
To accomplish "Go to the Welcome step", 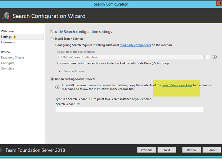I will [x=7, y=31].
